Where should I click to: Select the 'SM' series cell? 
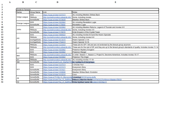(x=23, y=62)
